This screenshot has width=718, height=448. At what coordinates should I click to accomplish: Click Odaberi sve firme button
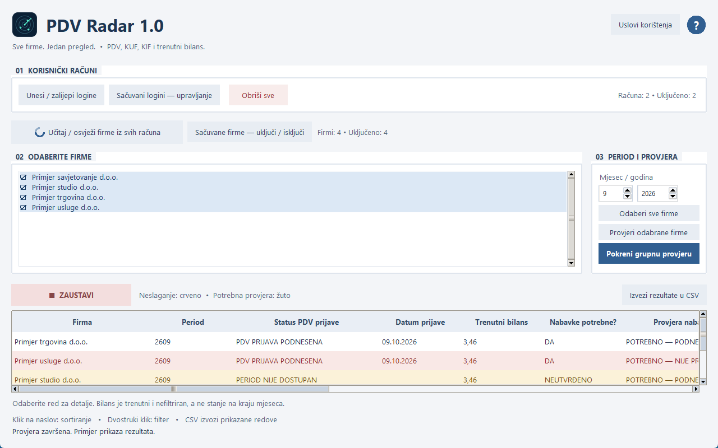pos(648,213)
